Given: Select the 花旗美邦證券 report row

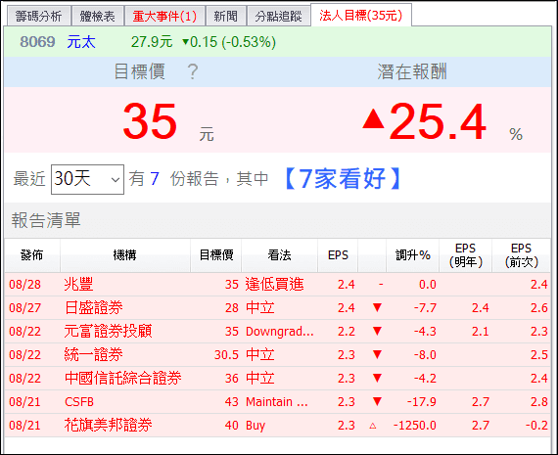Looking at the screenshot, I should pos(278,426).
